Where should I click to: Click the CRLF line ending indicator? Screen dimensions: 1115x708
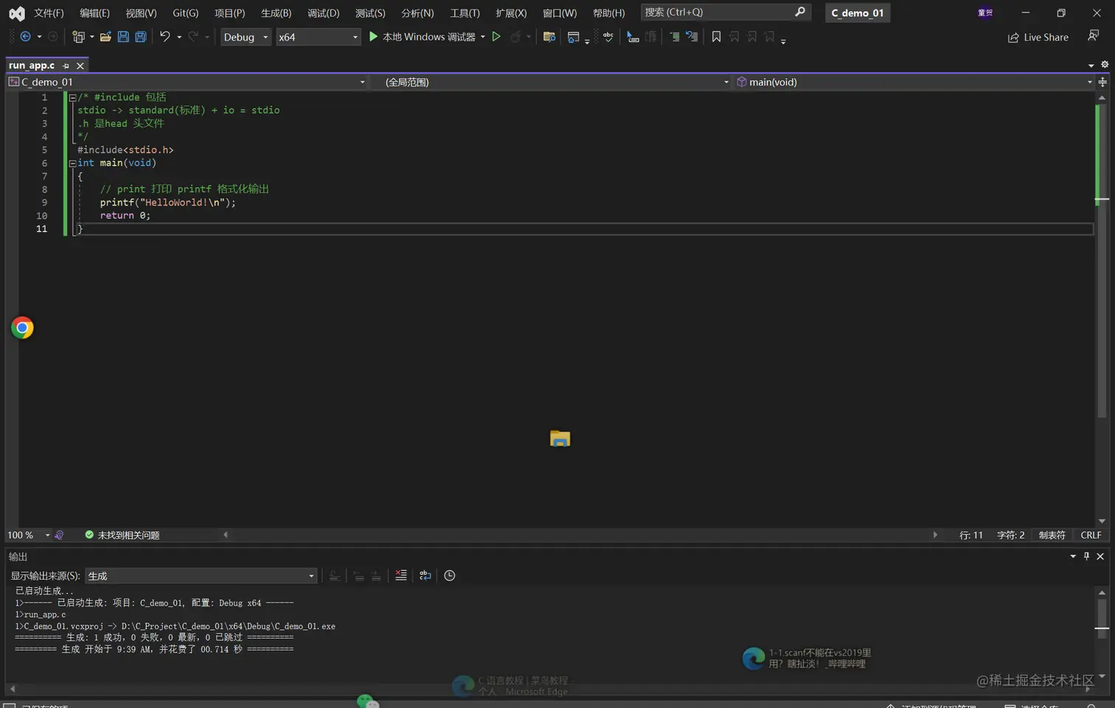[x=1091, y=535]
